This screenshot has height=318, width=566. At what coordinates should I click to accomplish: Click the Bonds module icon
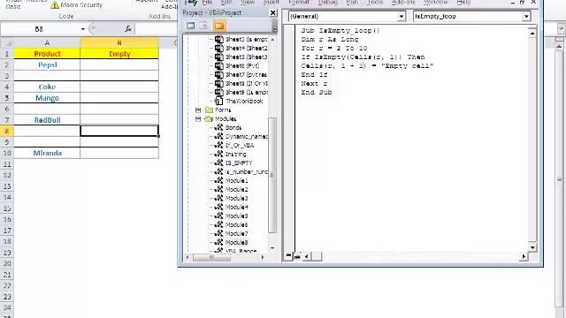pos(218,127)
